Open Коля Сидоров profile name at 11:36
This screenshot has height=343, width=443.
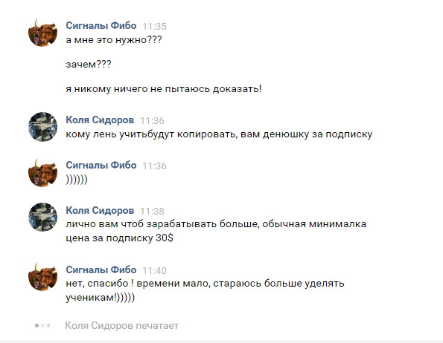100,120
